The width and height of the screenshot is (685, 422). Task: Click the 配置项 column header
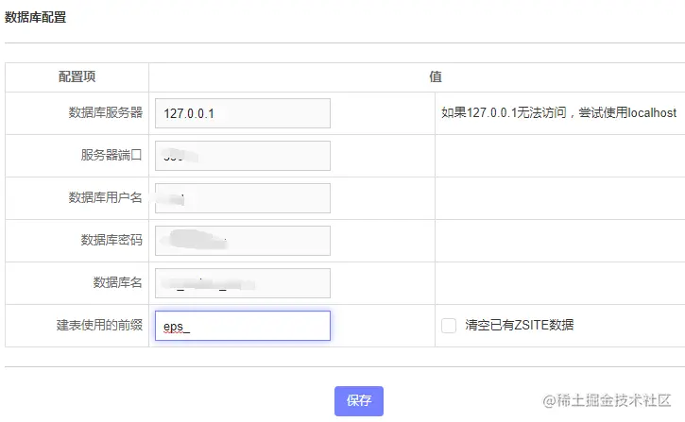click(x=77, y=77)
